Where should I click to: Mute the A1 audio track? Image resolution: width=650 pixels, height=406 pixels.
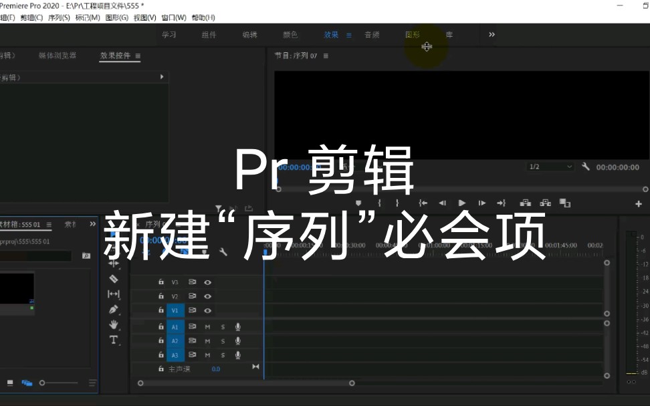pyautogui.click(x=209, y=327)
